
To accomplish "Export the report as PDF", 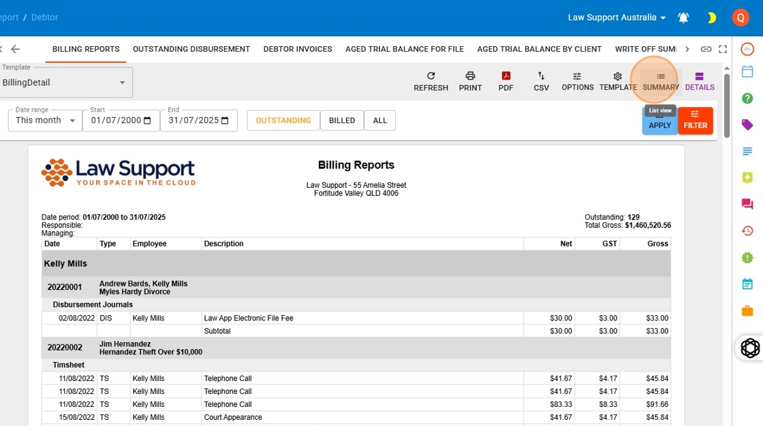I will pyautogui.click(x=505, y=81).
